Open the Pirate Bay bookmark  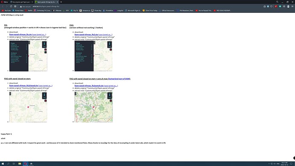(96, 11)
